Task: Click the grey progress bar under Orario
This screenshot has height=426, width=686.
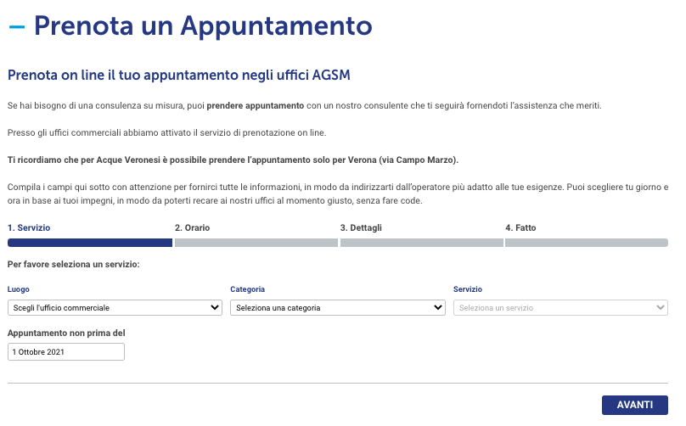Action: pyautogui.click(x=256, y=243)
